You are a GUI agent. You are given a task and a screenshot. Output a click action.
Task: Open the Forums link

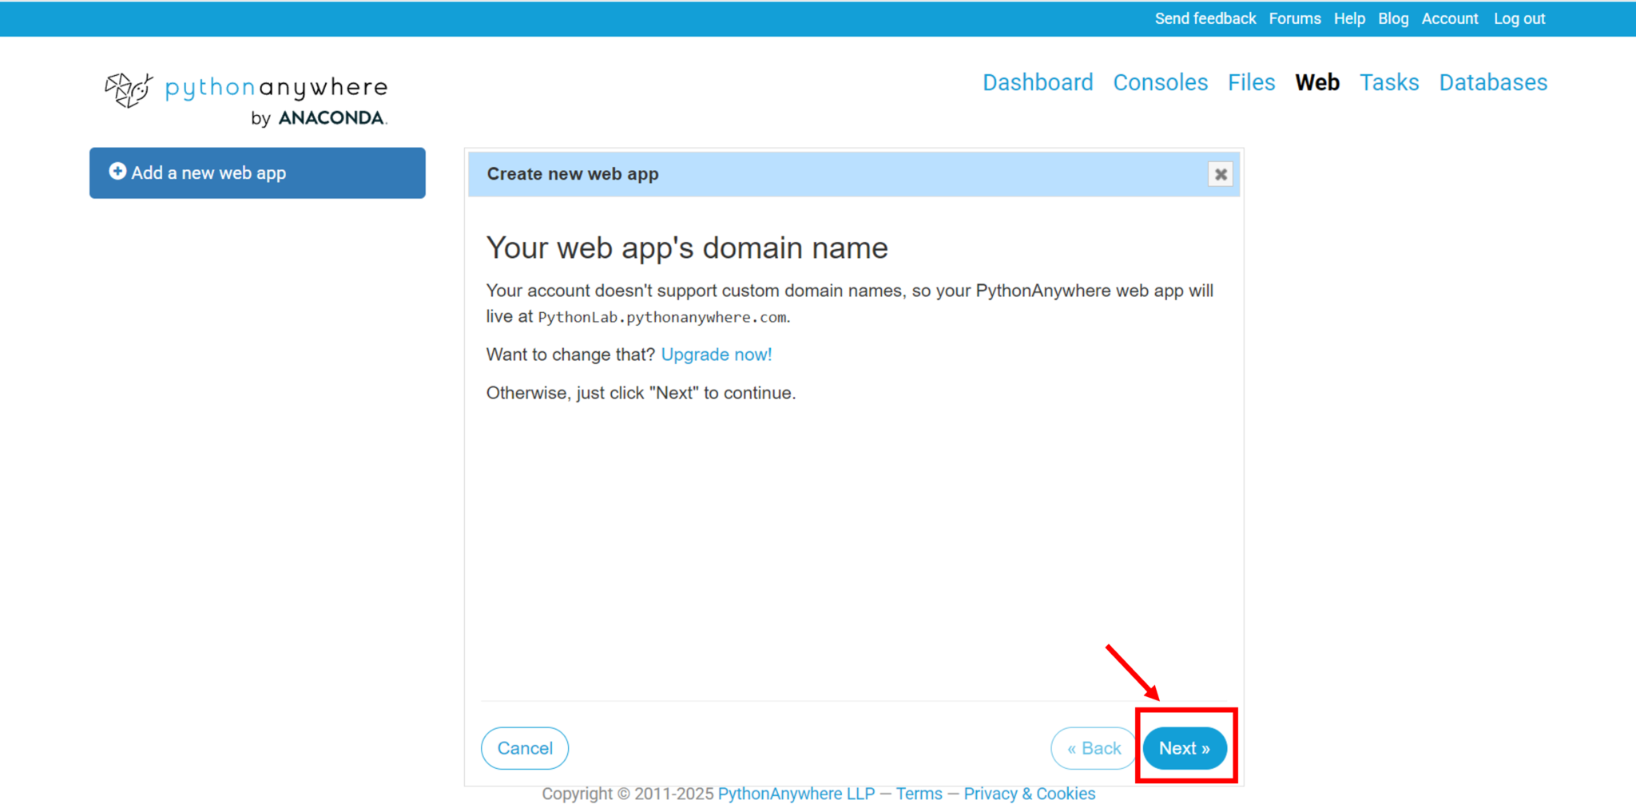coord(1294,18)
